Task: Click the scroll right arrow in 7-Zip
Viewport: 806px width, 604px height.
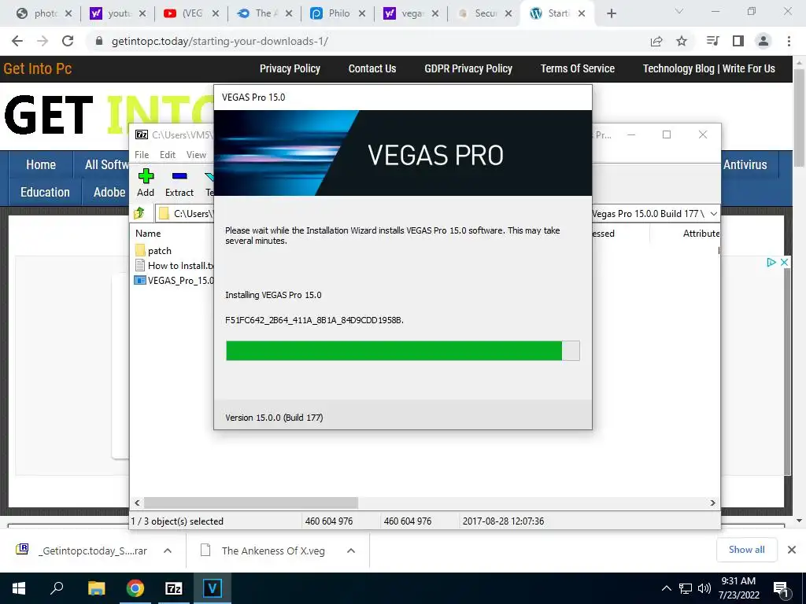Action: [712, 503]
